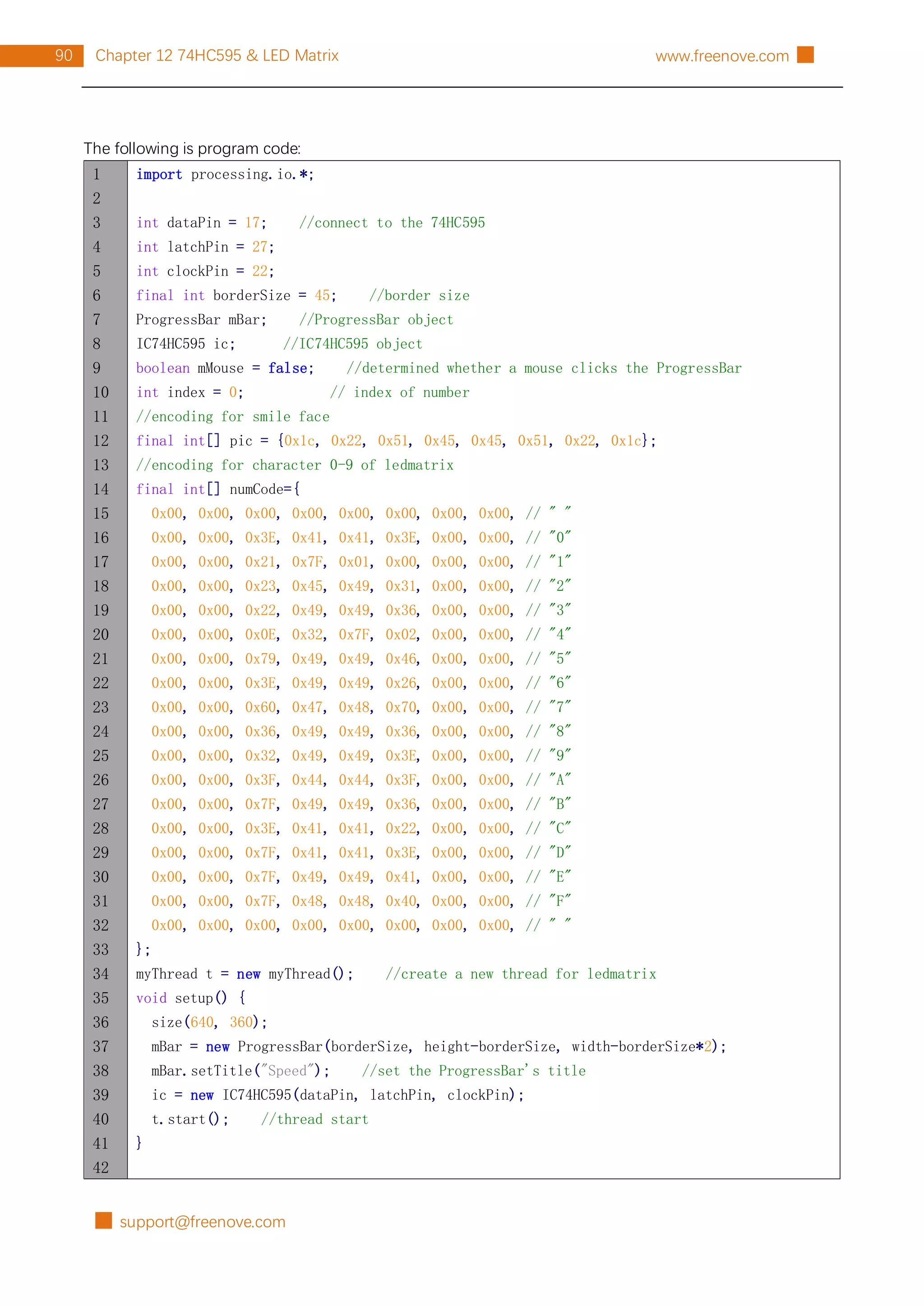924x1307 pixels.
Task: Click 'final int borderSize = 45;' code
Action: click(236, 295)
